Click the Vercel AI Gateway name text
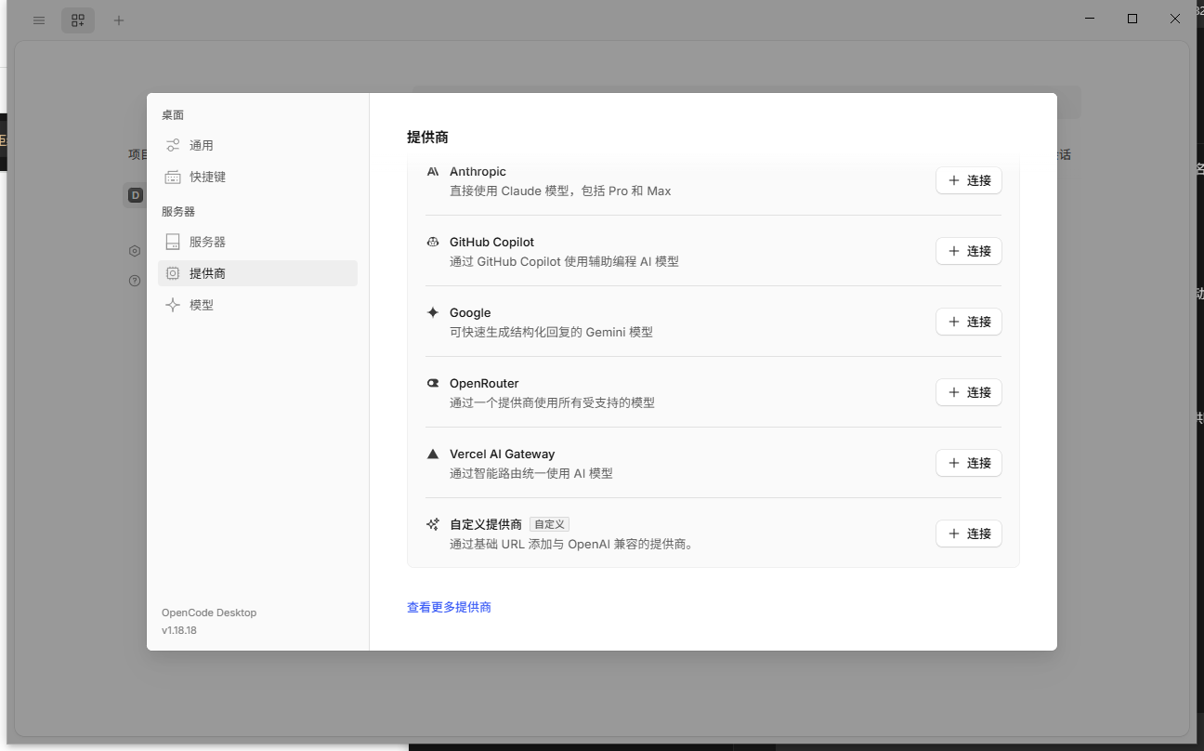Image resolution: width=1204 pixels, height=751 pixels. pyautogui.click(x=502, y=454)
